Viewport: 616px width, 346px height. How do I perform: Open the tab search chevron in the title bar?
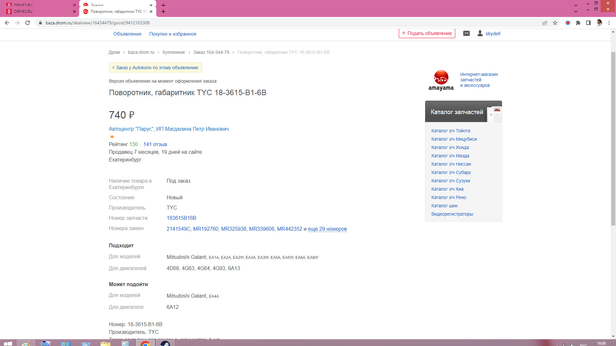(576, 12)
